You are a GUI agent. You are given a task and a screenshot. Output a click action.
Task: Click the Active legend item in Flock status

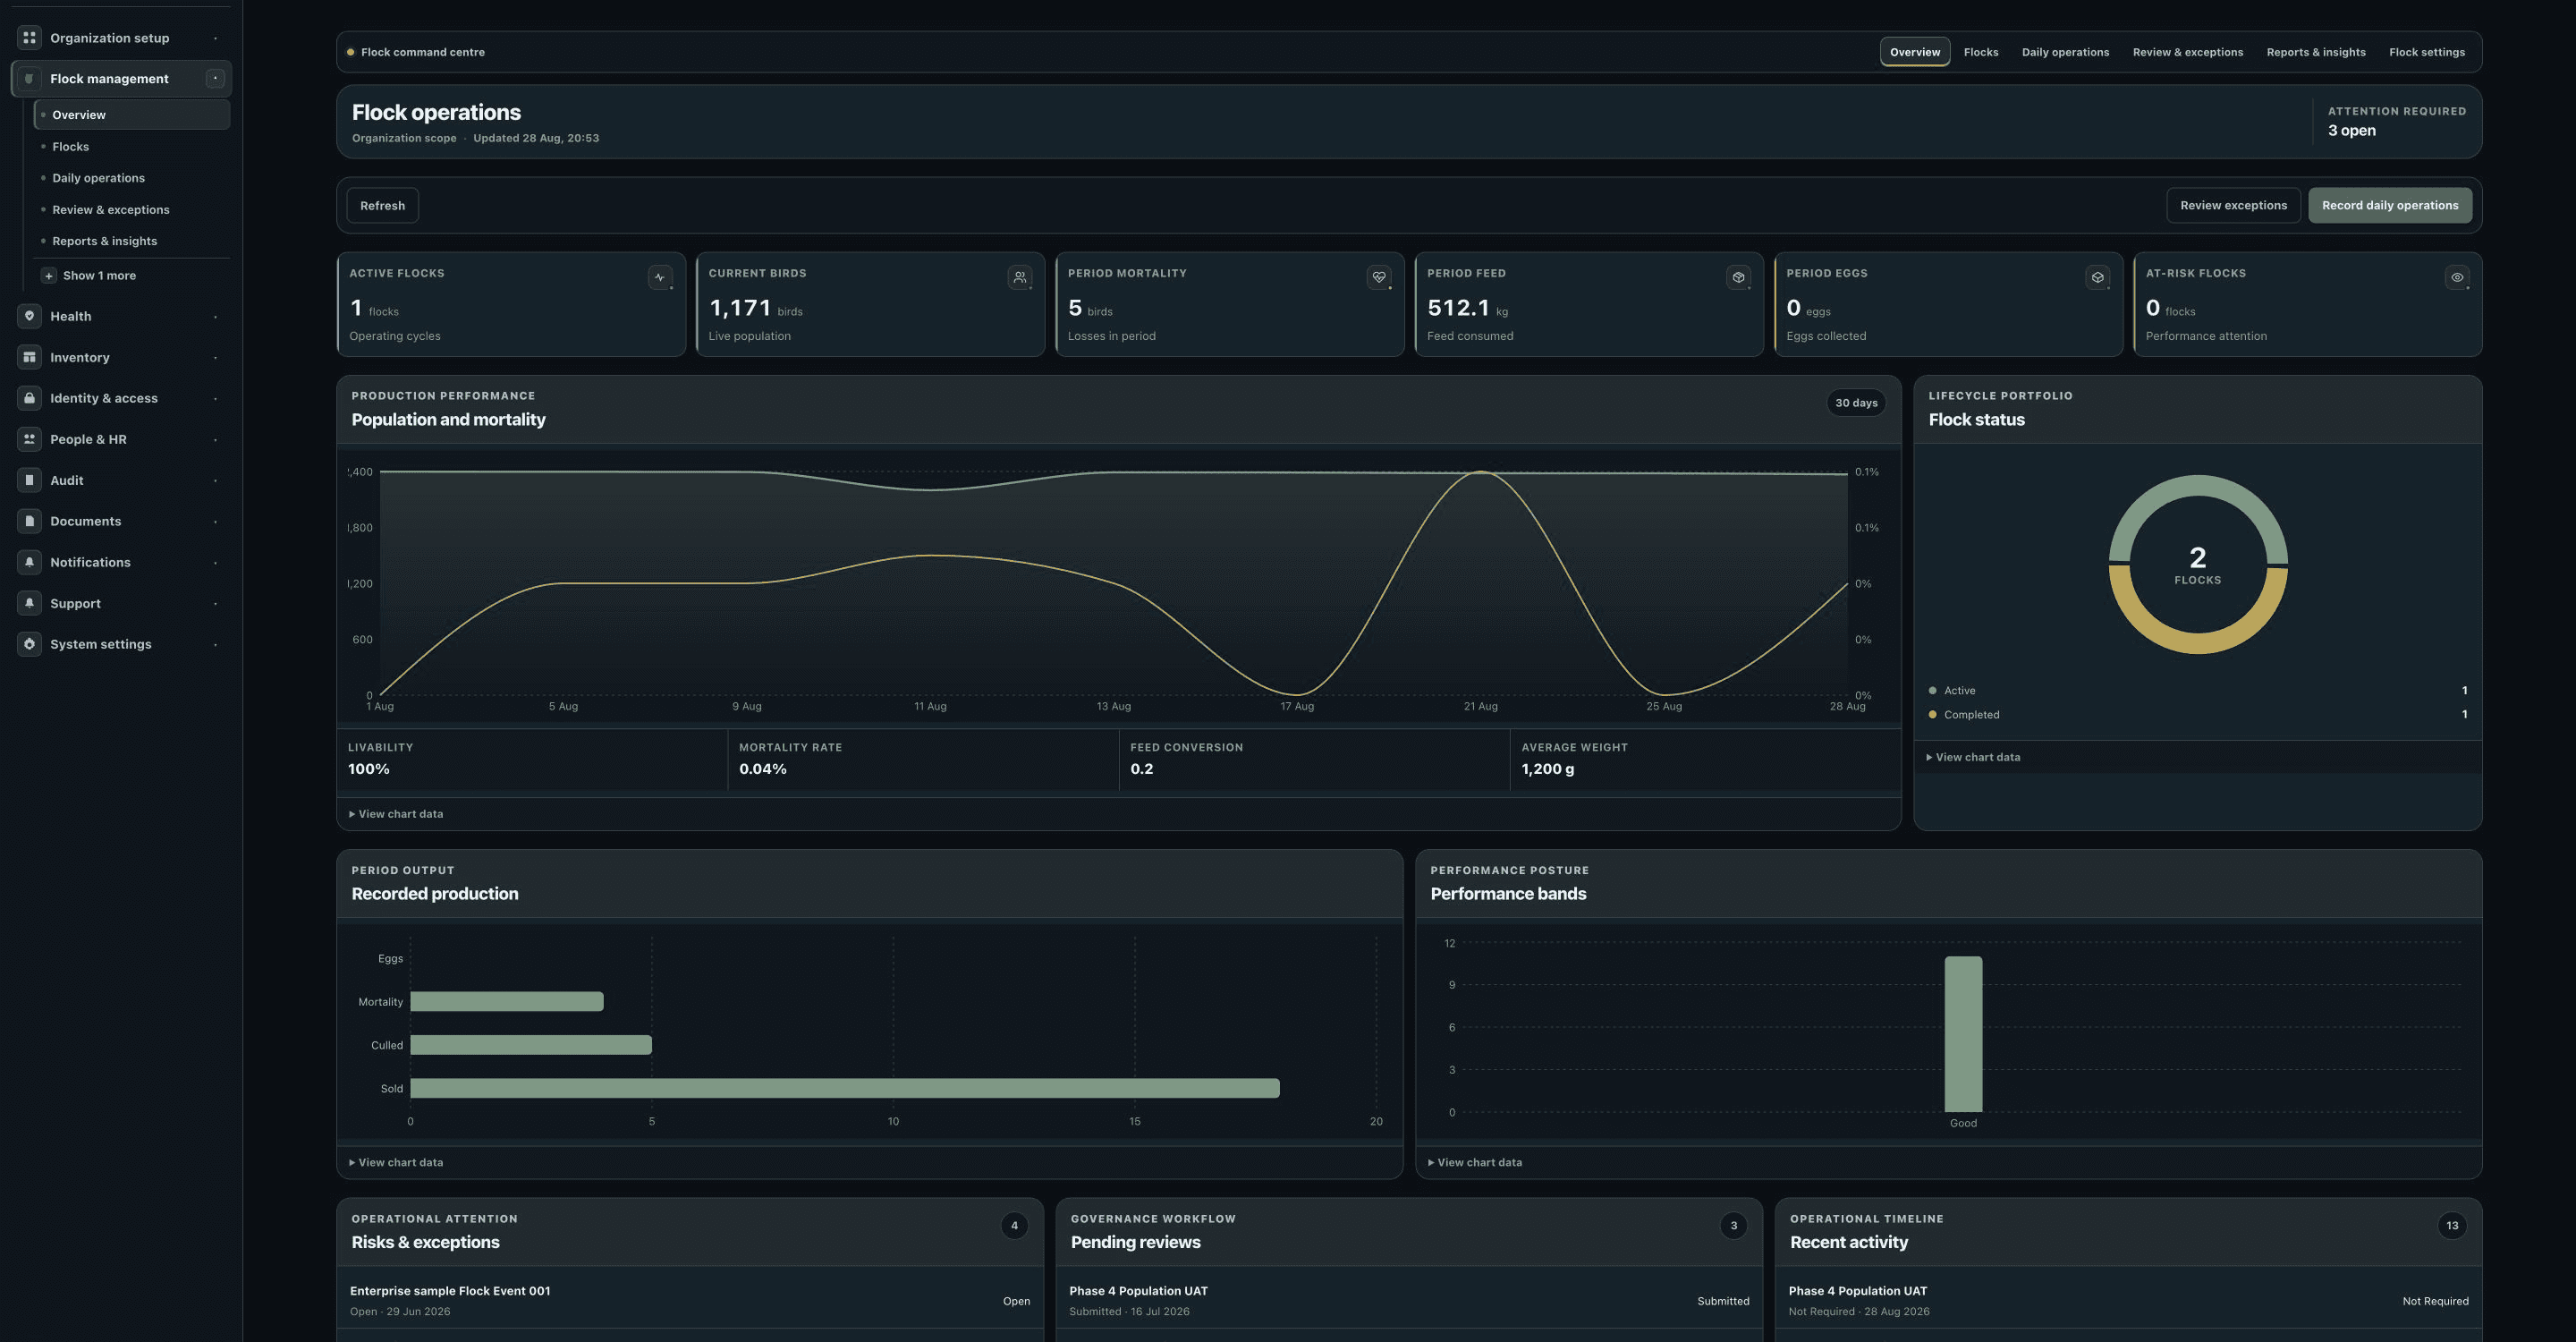(2196, 691)
